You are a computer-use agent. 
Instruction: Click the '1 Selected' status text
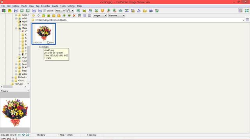click(91, 135)
